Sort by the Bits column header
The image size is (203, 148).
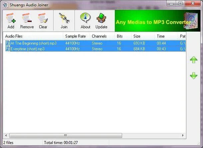[x=123, y=36]
